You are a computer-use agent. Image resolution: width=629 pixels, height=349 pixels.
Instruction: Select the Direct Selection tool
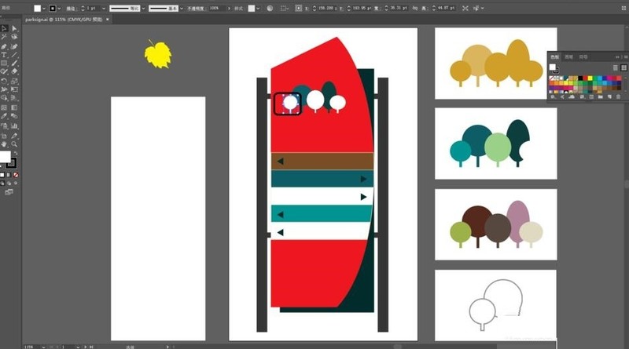point(14,28)
